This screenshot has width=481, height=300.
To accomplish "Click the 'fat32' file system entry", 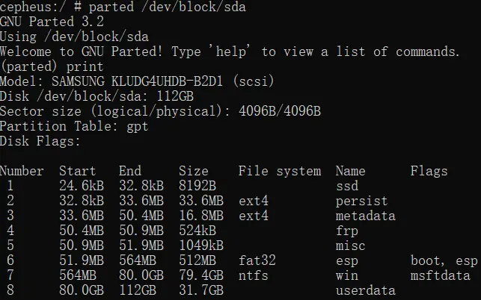I will [x=257, y=260].
